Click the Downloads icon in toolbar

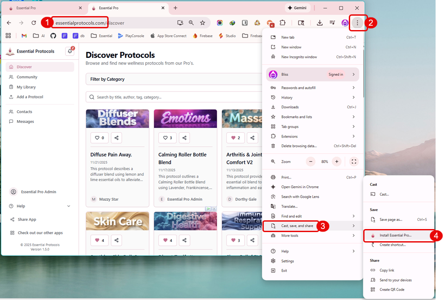[320, 23]
